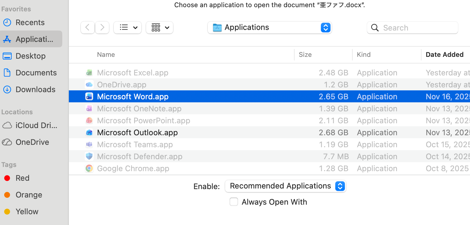Click into the Search field
Screen dimensions: 470x225
coord(413,28)
